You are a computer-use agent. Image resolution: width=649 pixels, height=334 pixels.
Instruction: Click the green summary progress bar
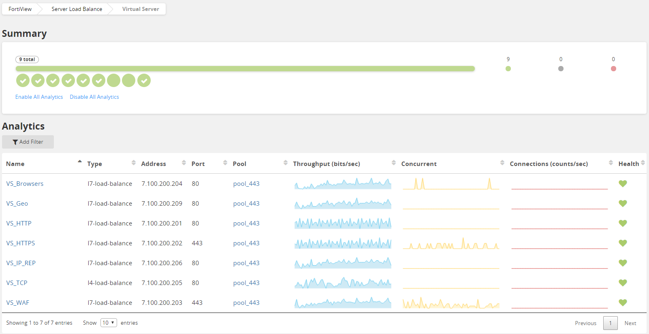tap(245, 69)
